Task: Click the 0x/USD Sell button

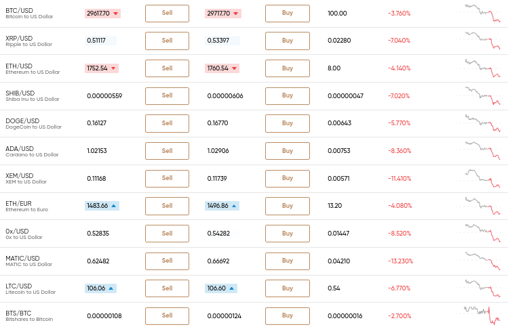Action: 167,234
